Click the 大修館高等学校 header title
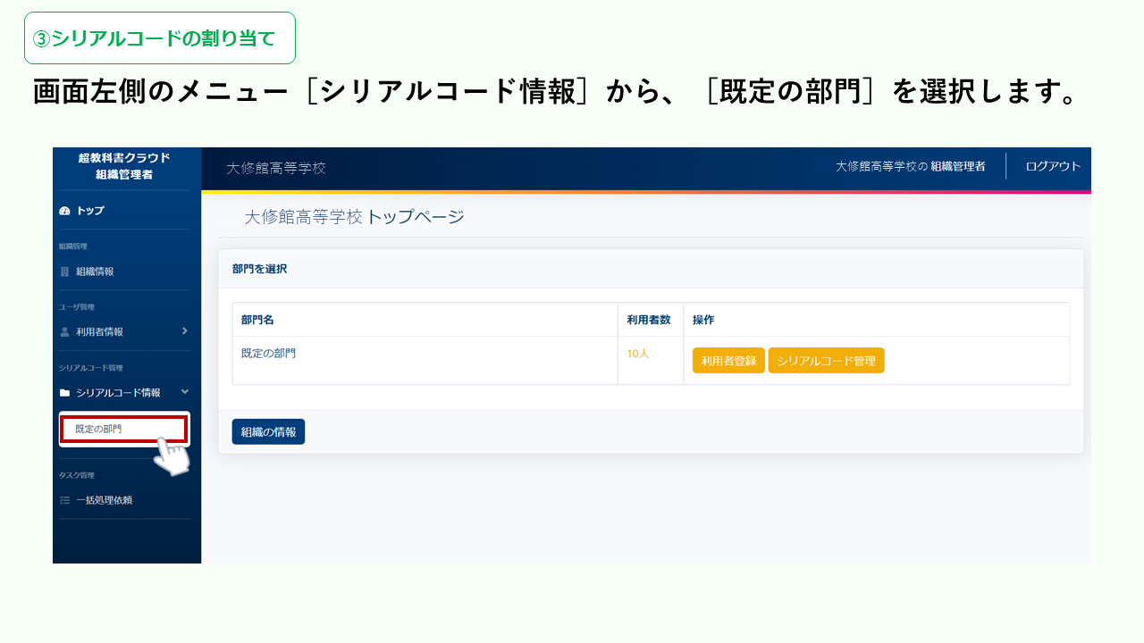Viewport: 1144px width, 643px height. pos(276,168)
